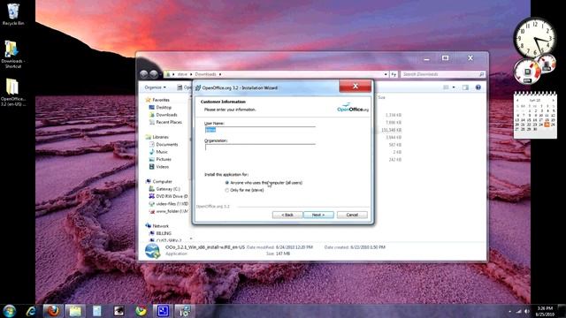Click the network icon in system tray
The height and width of the screenshot is (318, 566).
coord(519,311)
